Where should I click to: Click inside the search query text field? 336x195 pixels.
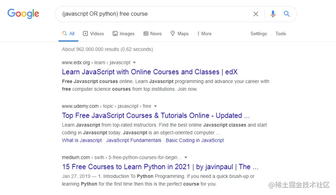[153, 14]
